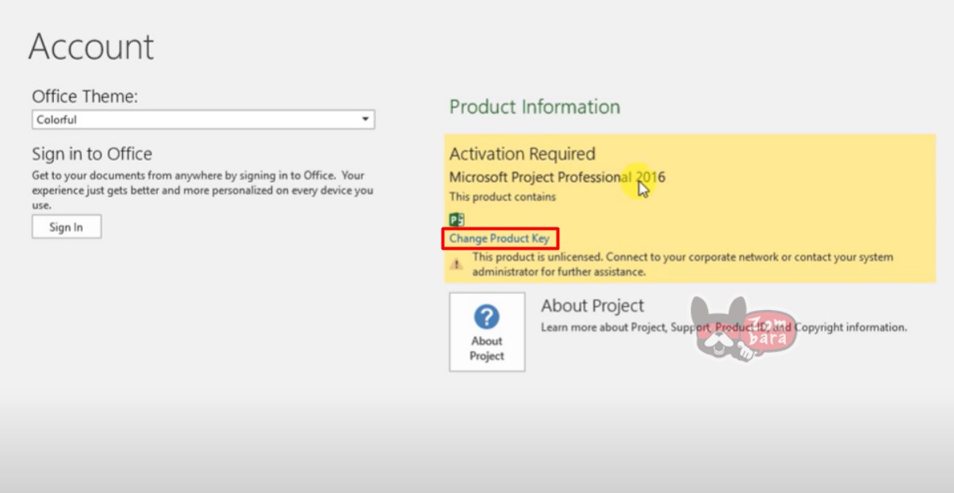Click the "This product contains" text

[503, 197]
